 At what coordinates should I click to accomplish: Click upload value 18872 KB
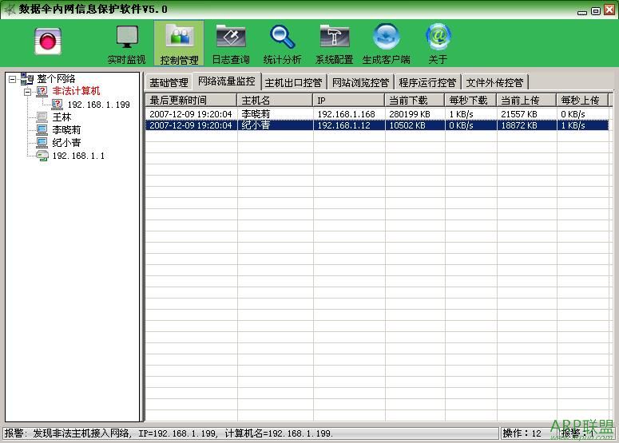tap(519, 125)
